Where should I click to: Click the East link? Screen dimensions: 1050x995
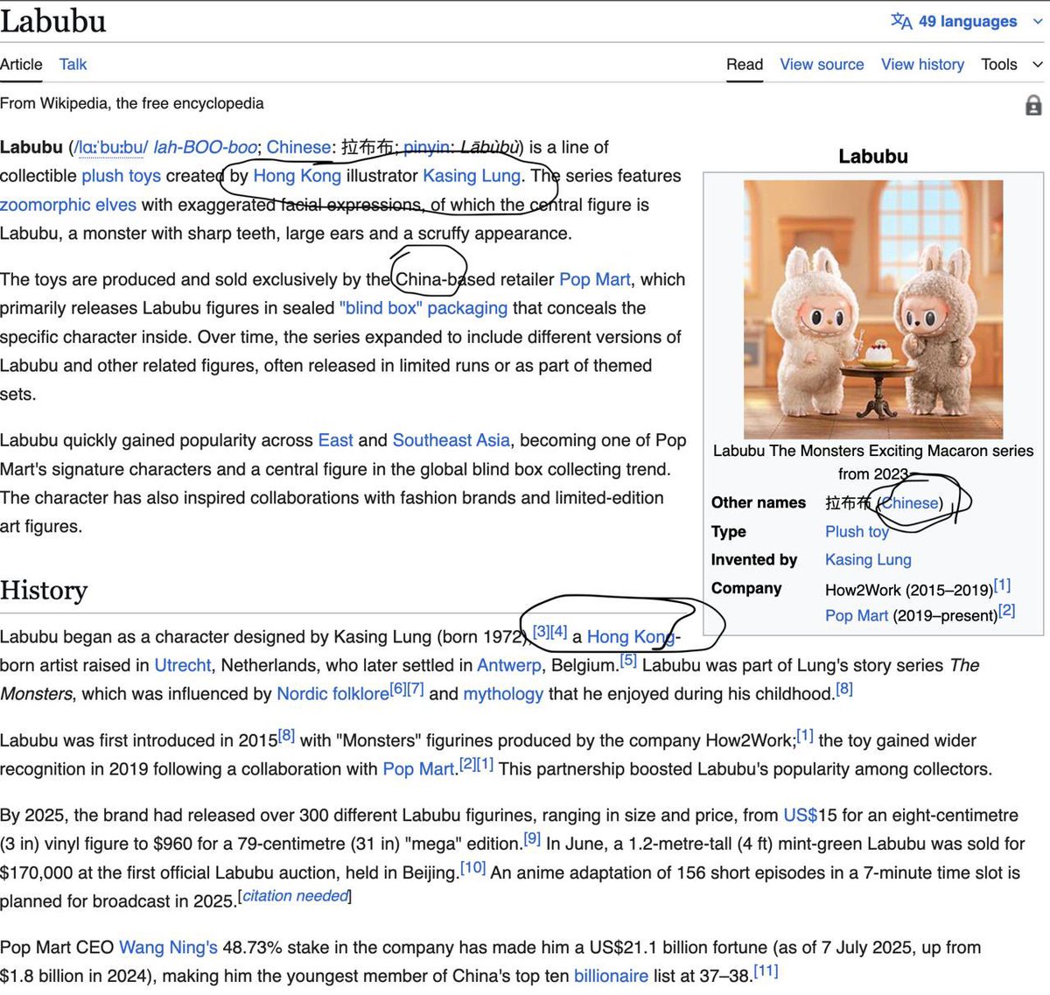click(336, 440)
